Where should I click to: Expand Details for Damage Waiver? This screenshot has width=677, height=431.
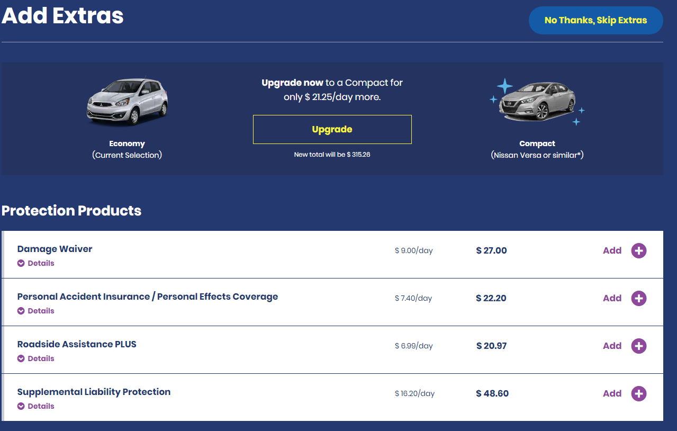point(41,263)
